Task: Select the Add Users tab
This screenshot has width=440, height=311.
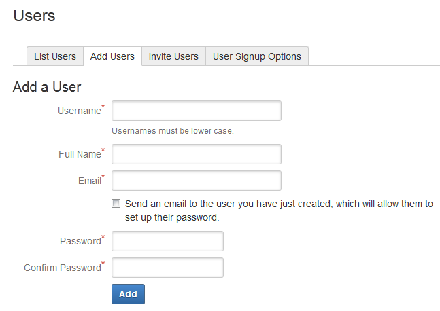Action: [112, 56]
